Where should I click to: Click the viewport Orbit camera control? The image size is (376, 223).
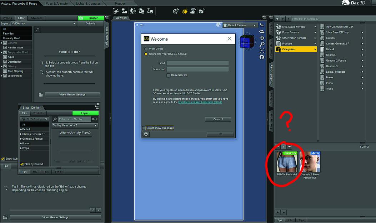[x=262, y=32]
